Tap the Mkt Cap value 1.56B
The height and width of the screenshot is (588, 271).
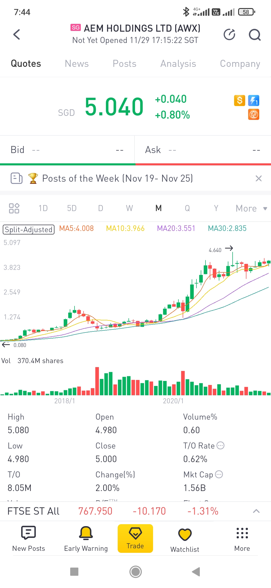[195, 488]
